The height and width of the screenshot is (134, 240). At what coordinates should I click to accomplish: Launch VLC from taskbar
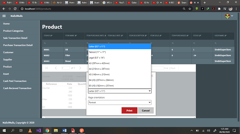30,131
